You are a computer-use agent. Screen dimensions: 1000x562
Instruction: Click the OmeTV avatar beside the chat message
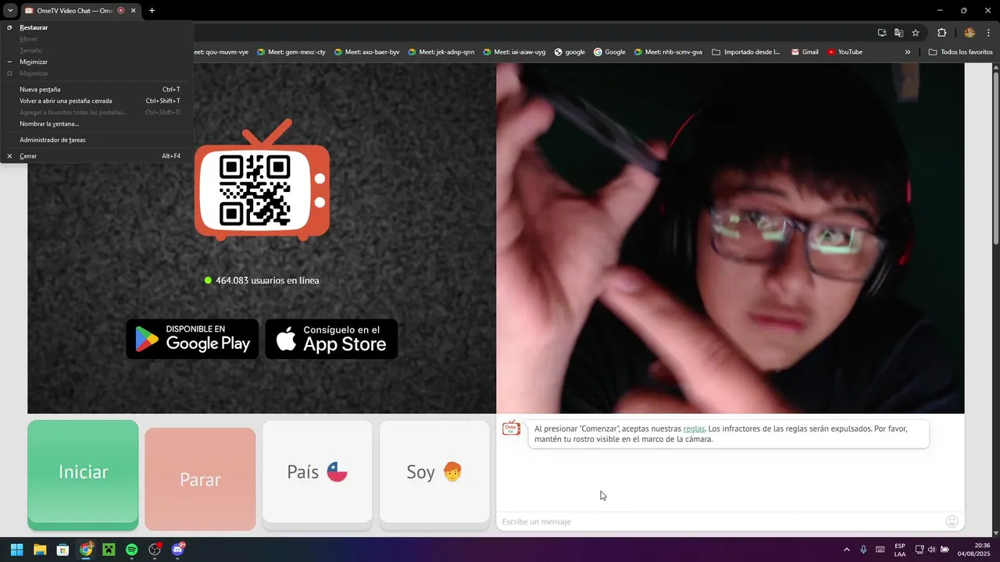coord(511,428)
